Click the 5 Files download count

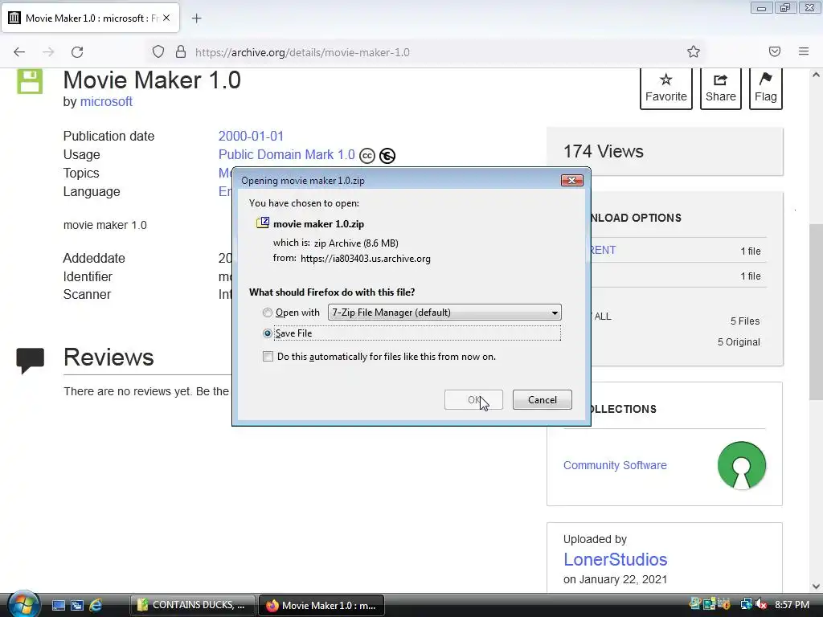tap(745, 321)
